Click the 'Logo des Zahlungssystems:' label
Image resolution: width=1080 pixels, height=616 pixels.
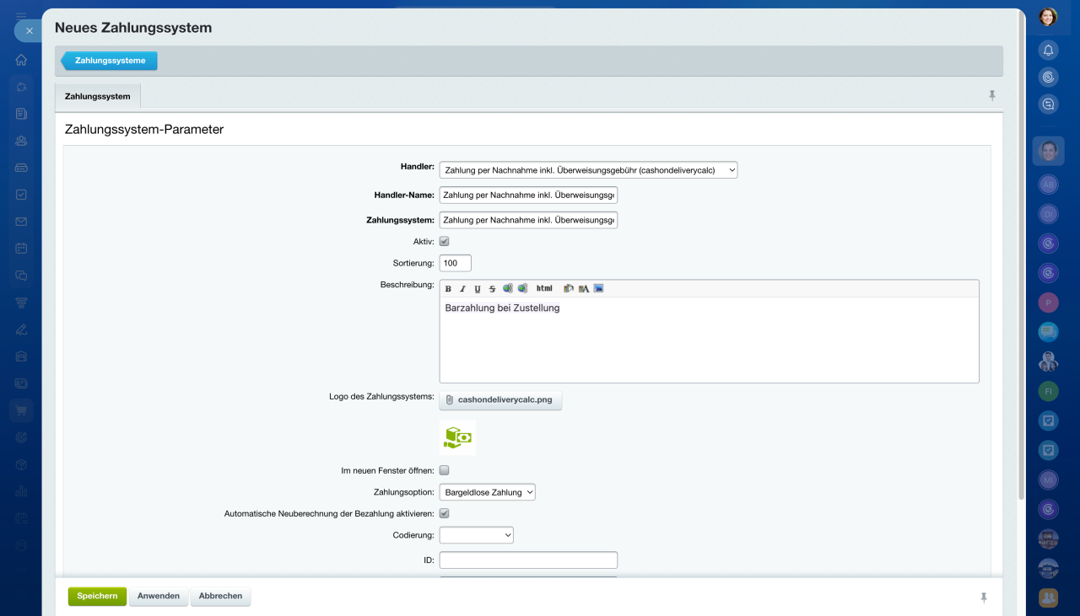point(381,396)
